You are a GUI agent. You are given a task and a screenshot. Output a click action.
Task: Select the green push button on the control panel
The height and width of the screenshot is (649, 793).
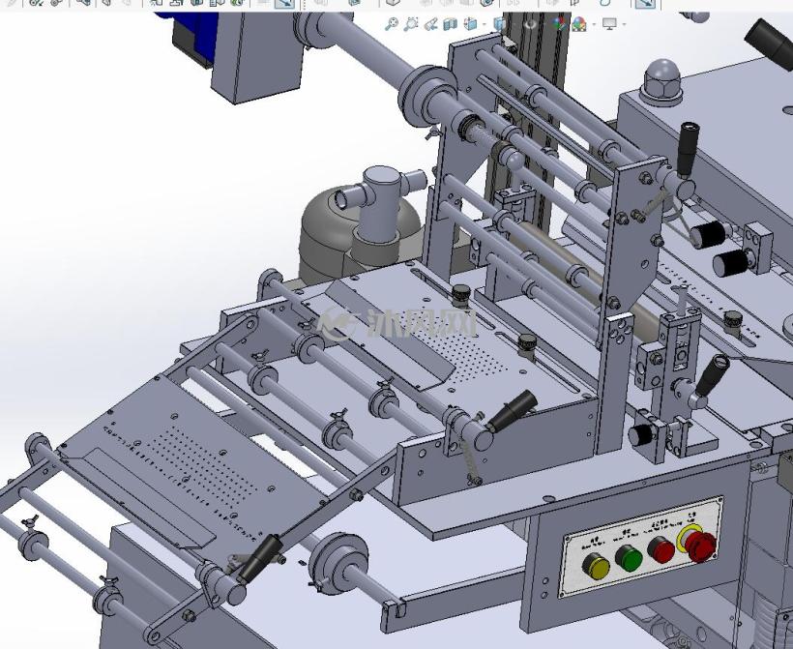tap(629, 558)
